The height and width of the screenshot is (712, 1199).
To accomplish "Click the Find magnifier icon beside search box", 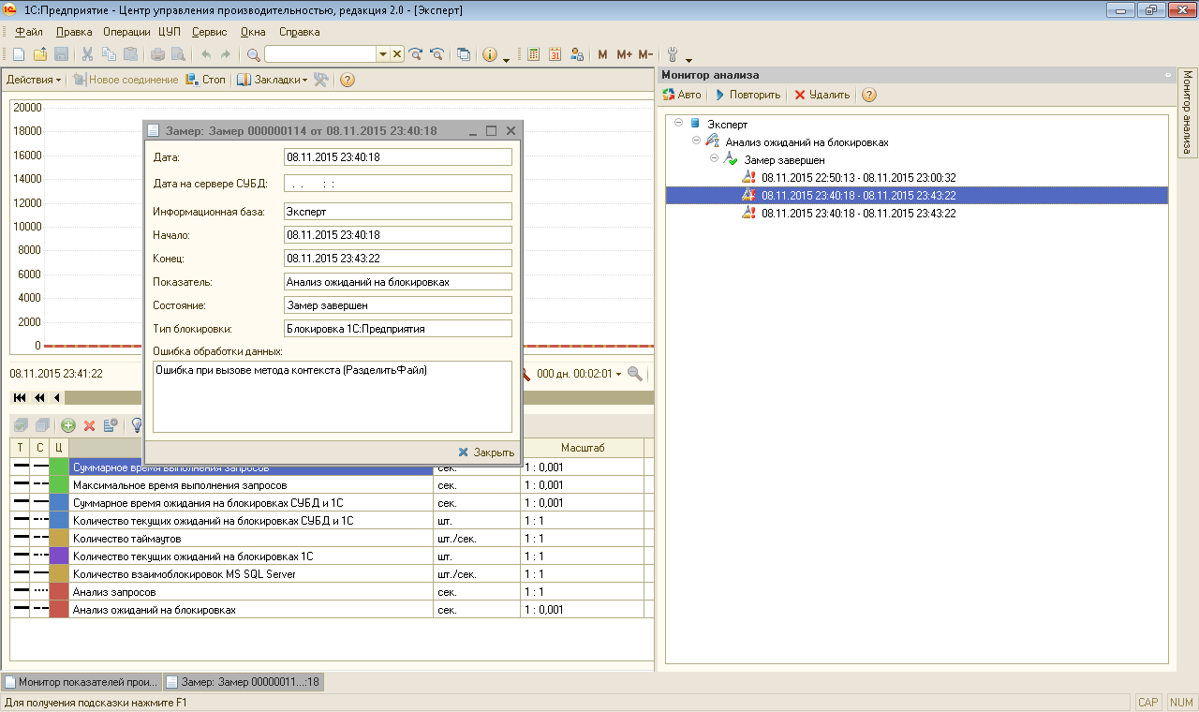I will click(x=253, y=54).
